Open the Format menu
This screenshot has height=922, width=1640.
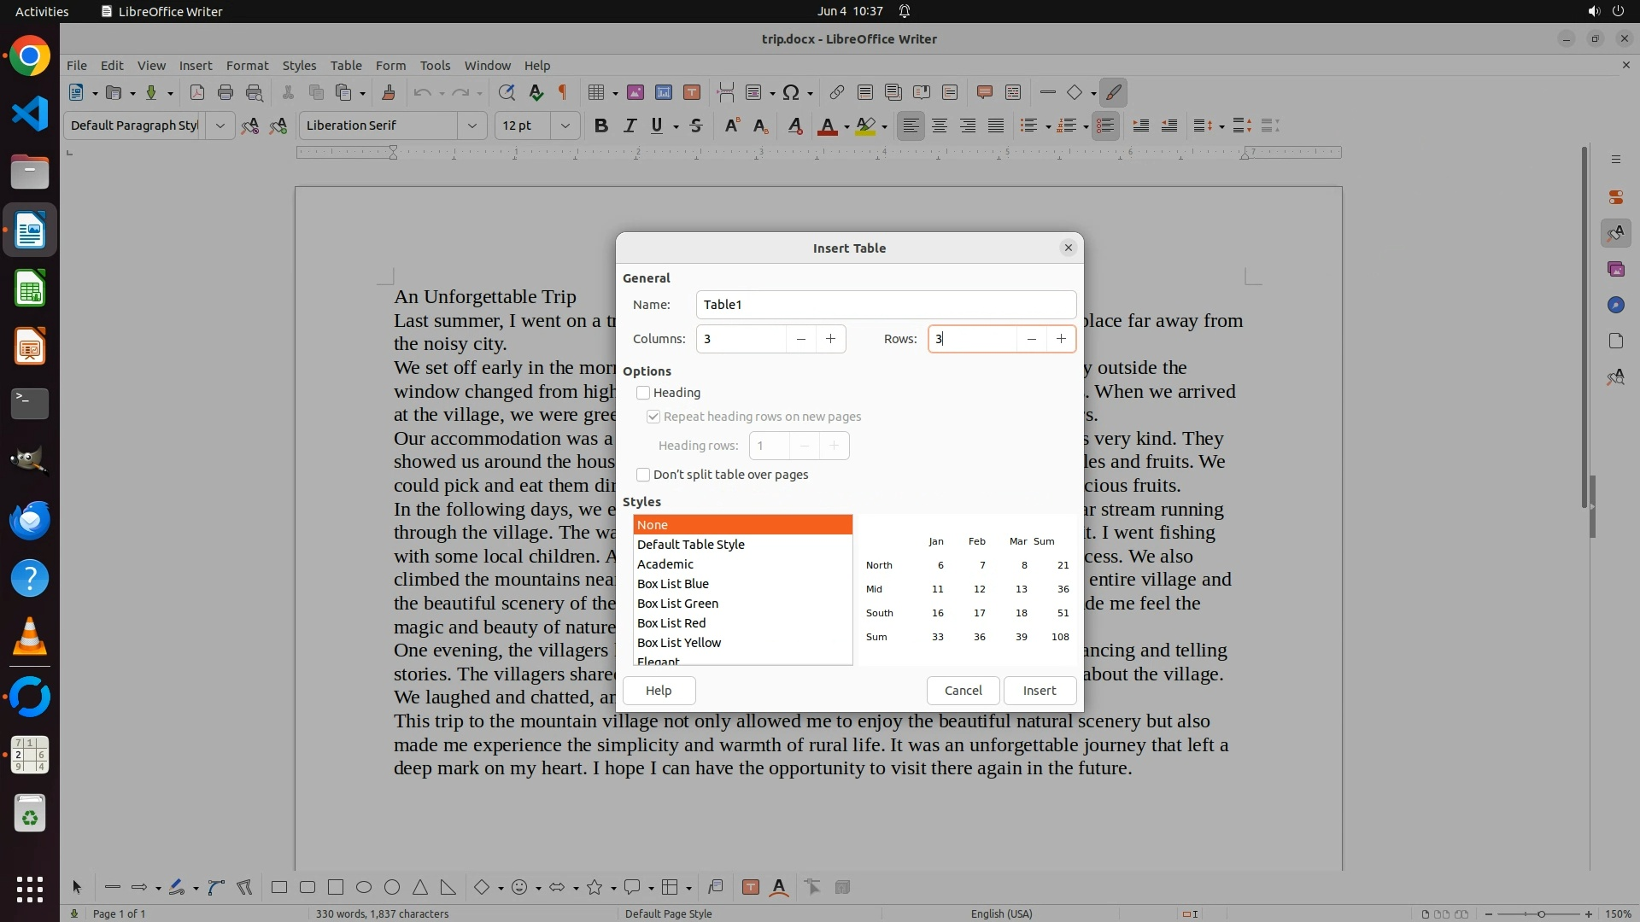click(x=247, y=65)
